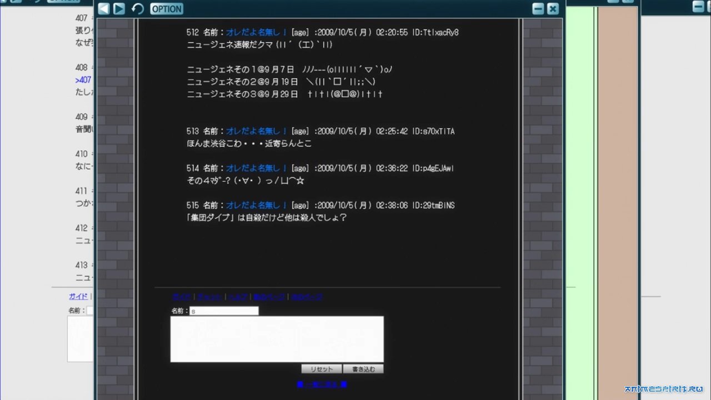Click inside the large message text area

[277, 339]
